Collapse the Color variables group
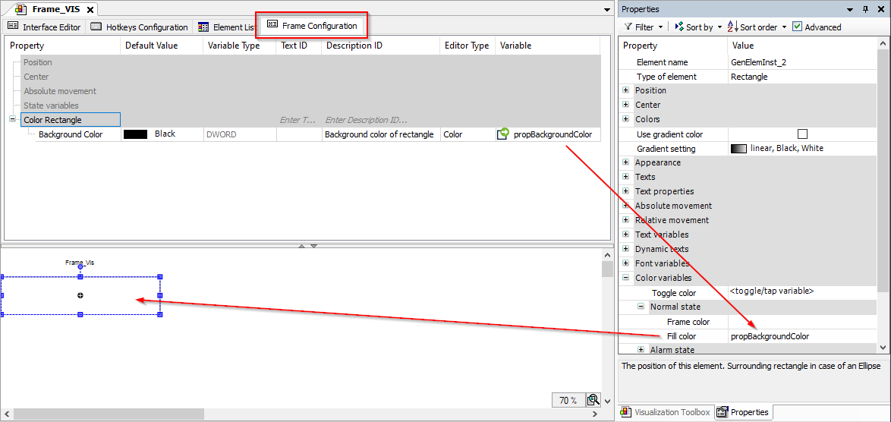This screenshot has height=422, width=891. 626,278
